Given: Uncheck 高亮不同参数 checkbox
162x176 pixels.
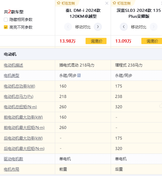Looking at the screenshot, I should [6, 27].
